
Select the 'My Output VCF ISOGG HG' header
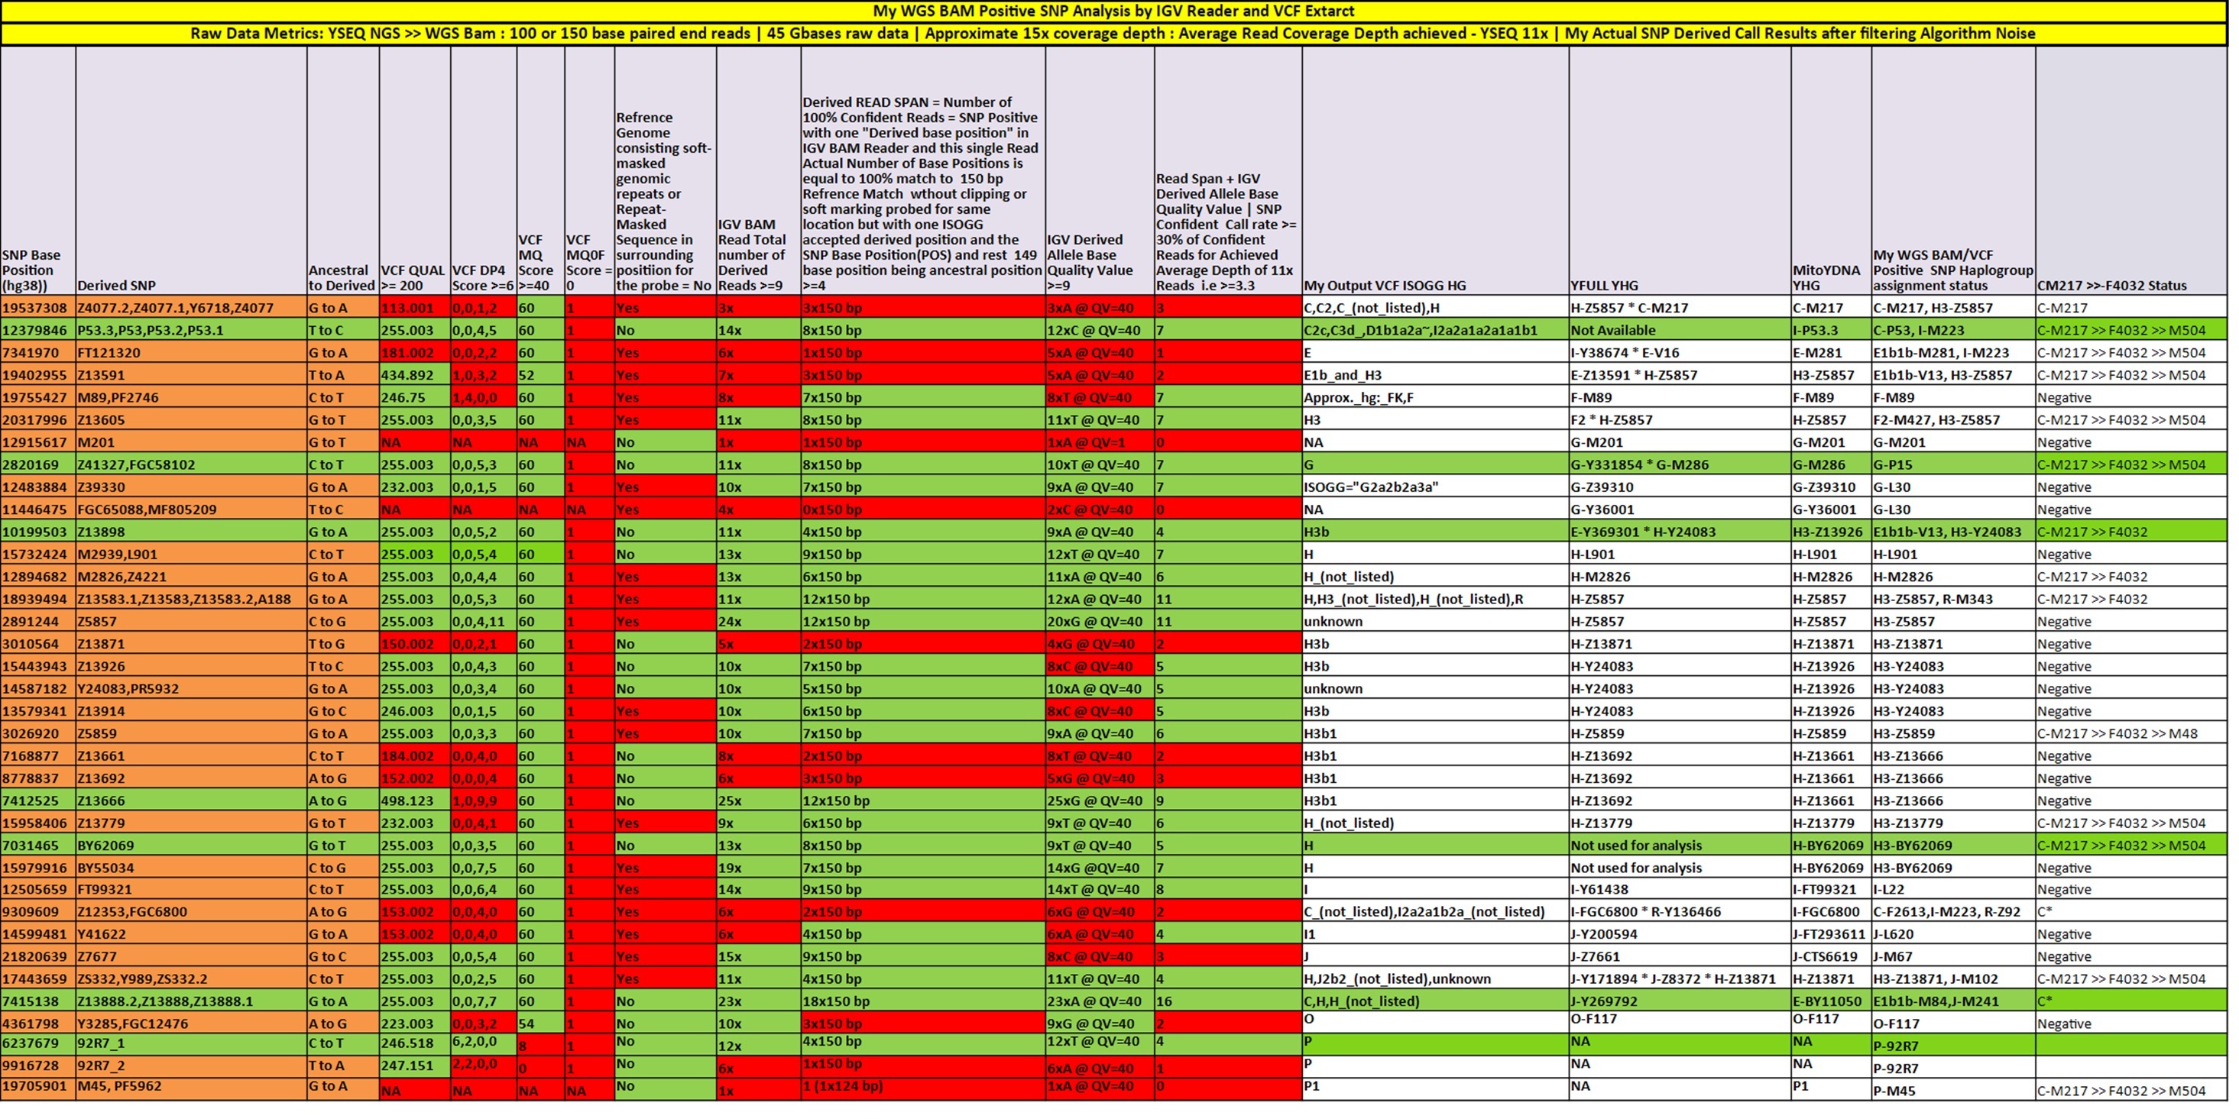1435,171
